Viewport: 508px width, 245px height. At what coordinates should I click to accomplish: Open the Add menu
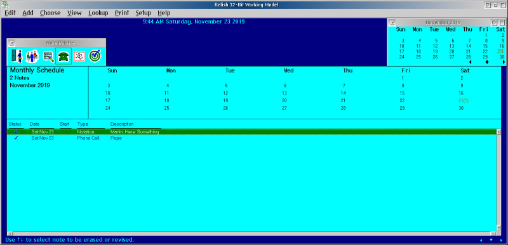pyautogui.click(x=28, y=13)
